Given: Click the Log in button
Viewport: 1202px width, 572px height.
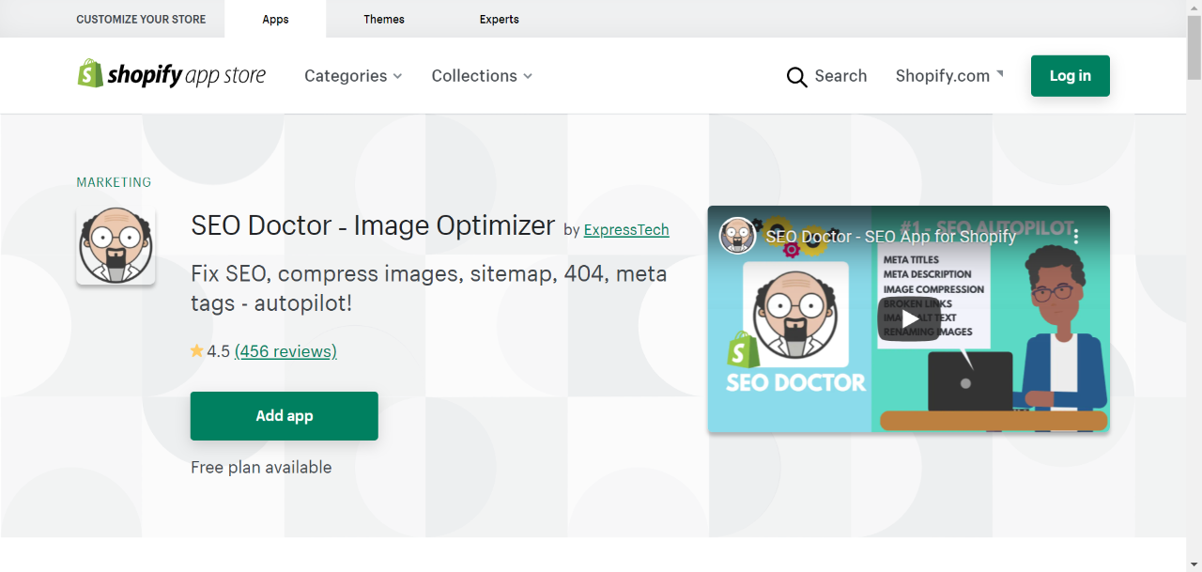Looking at the screenshot, I should [x=1071, y=76].
